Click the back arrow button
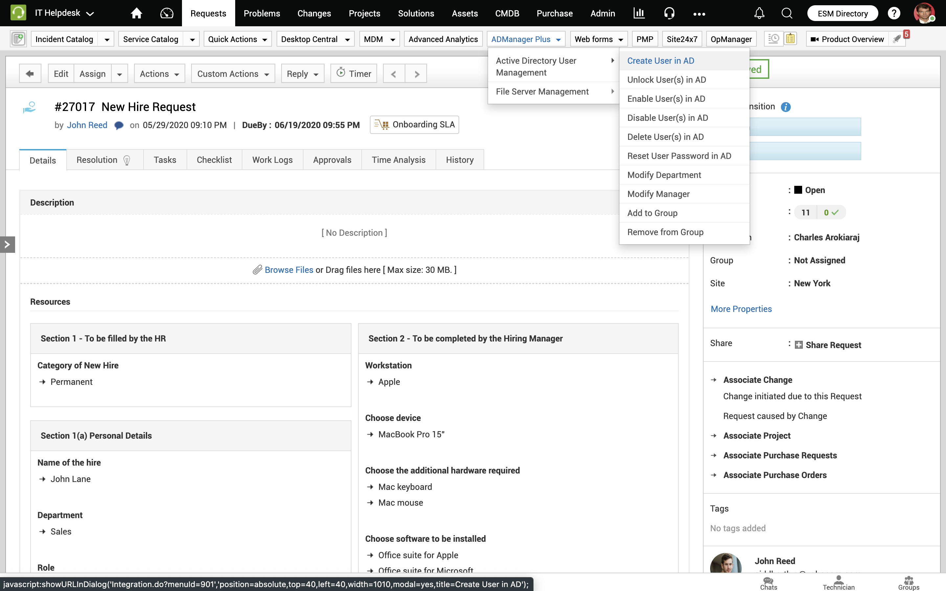 [x=30, y=74]
